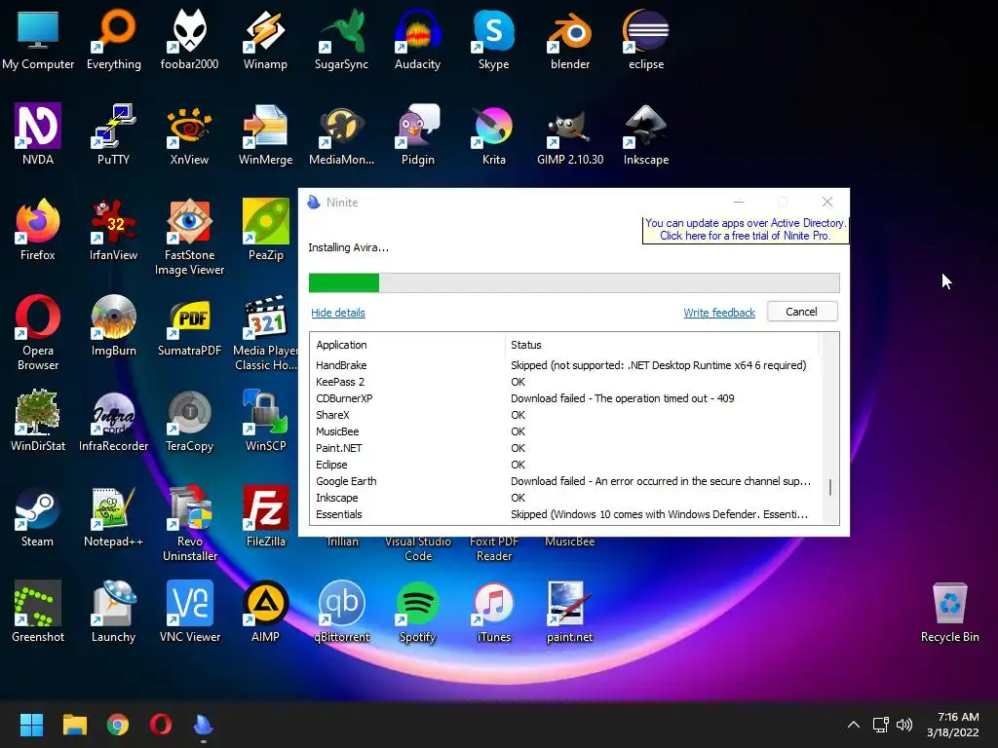Click the iTunes desktop icon

coord(494,611)
